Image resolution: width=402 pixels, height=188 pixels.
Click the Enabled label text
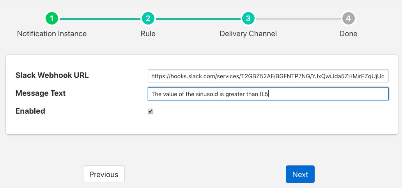pos(30,111)
